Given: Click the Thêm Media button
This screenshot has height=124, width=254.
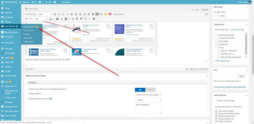Looking at the screenshot, I should (x=31, y=9).
